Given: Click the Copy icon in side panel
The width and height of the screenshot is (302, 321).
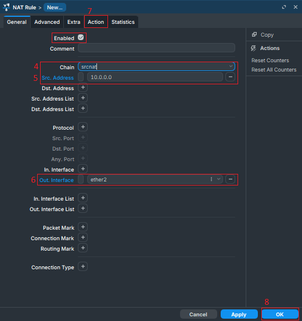Looking at the screenshot, I should 254,34.
